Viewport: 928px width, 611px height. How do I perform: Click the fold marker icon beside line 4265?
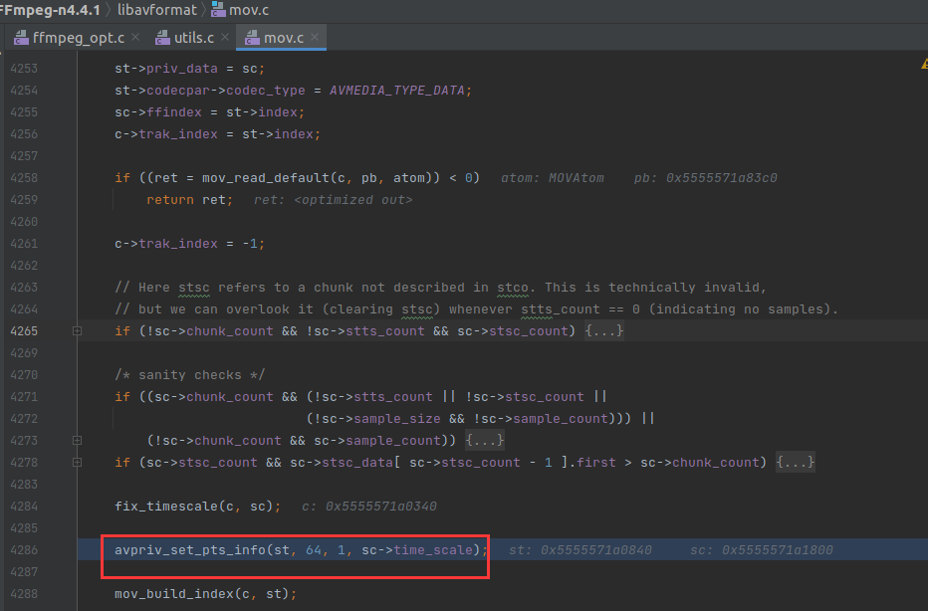coord(77,330)
